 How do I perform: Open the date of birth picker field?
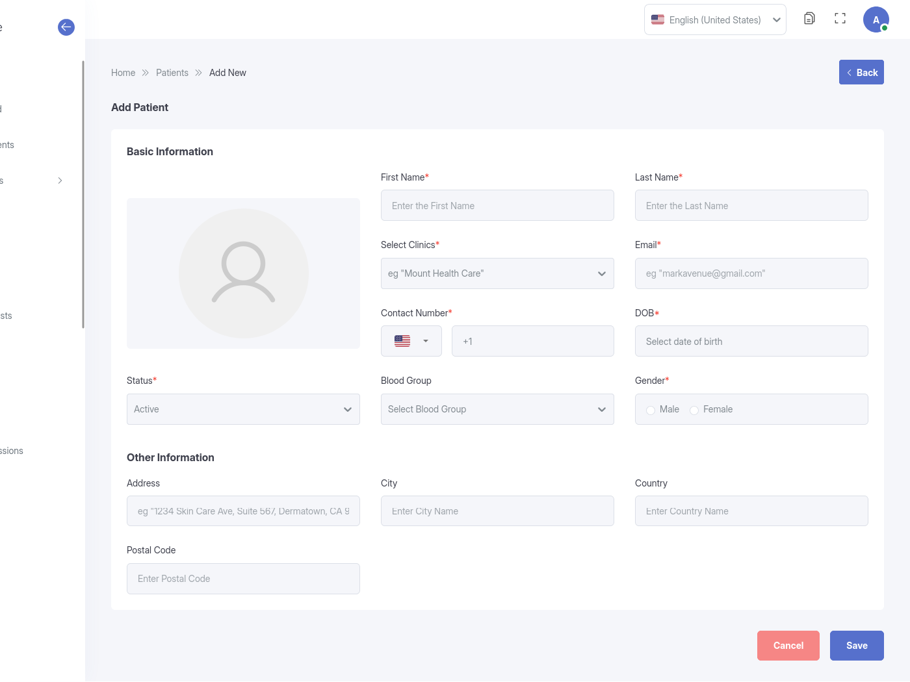(x=751, y=341)
